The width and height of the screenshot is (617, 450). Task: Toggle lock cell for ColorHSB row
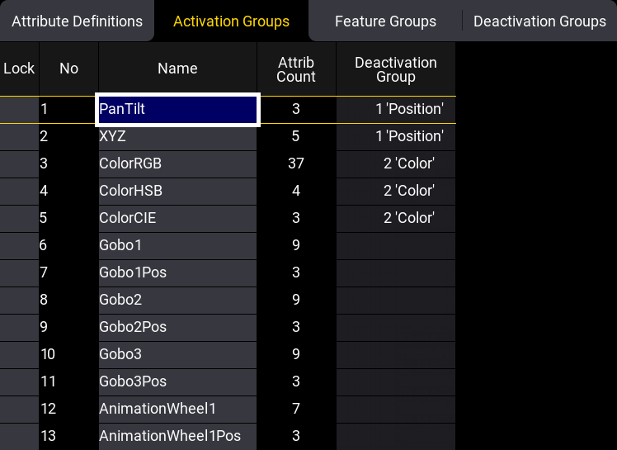[x=19, y=191]
